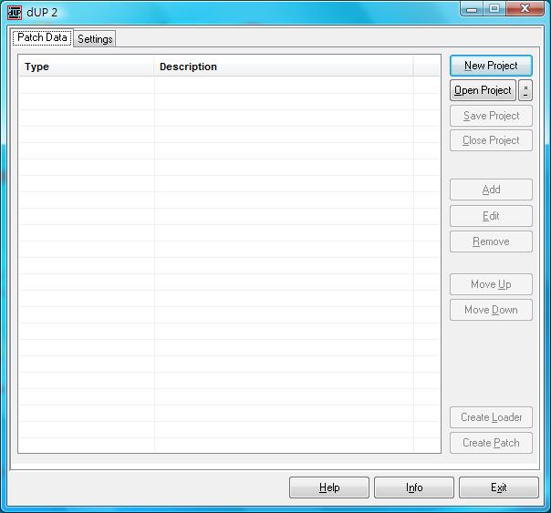Start a New Project

click(x=491, y=66)
